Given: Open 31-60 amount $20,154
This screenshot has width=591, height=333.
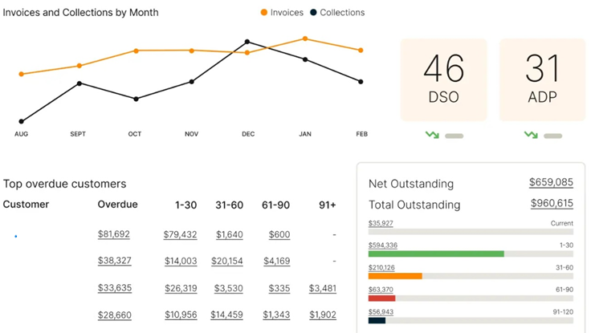Looking at the screenshot, I should (x=227, y=261).
